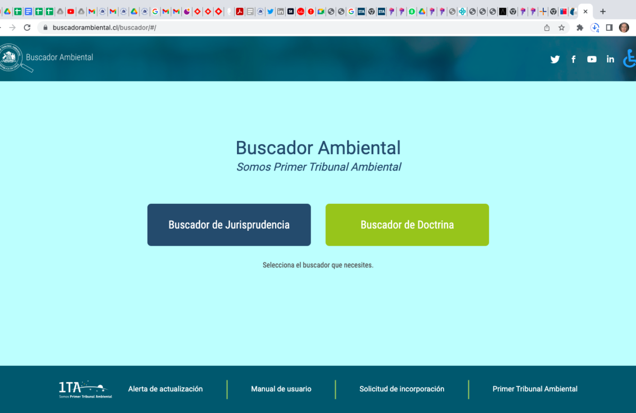Switch to the Adobe PDF tab

(240, 12)
